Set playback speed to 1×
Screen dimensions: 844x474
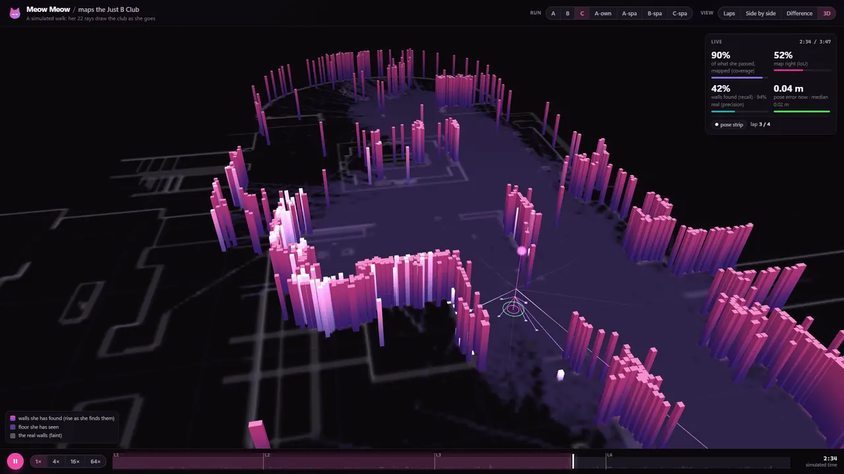pyautogui.click(x=38, y=461)
